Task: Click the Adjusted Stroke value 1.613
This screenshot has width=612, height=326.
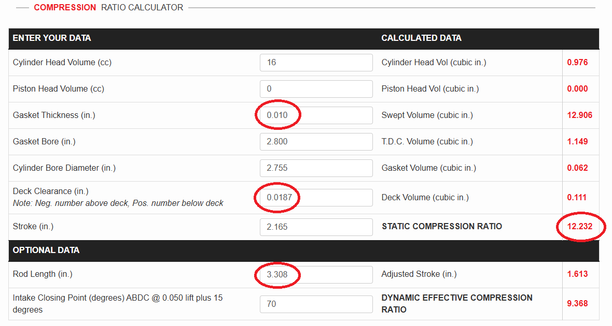Action: (x=577, y=274)
